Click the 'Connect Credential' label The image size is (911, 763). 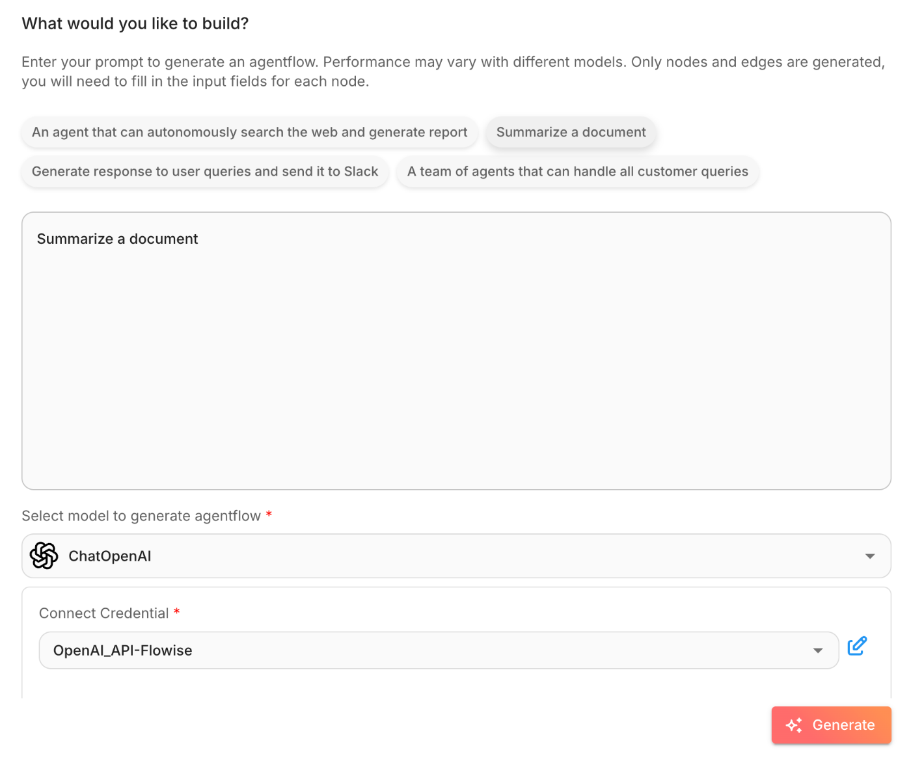[x=104, y=613]
